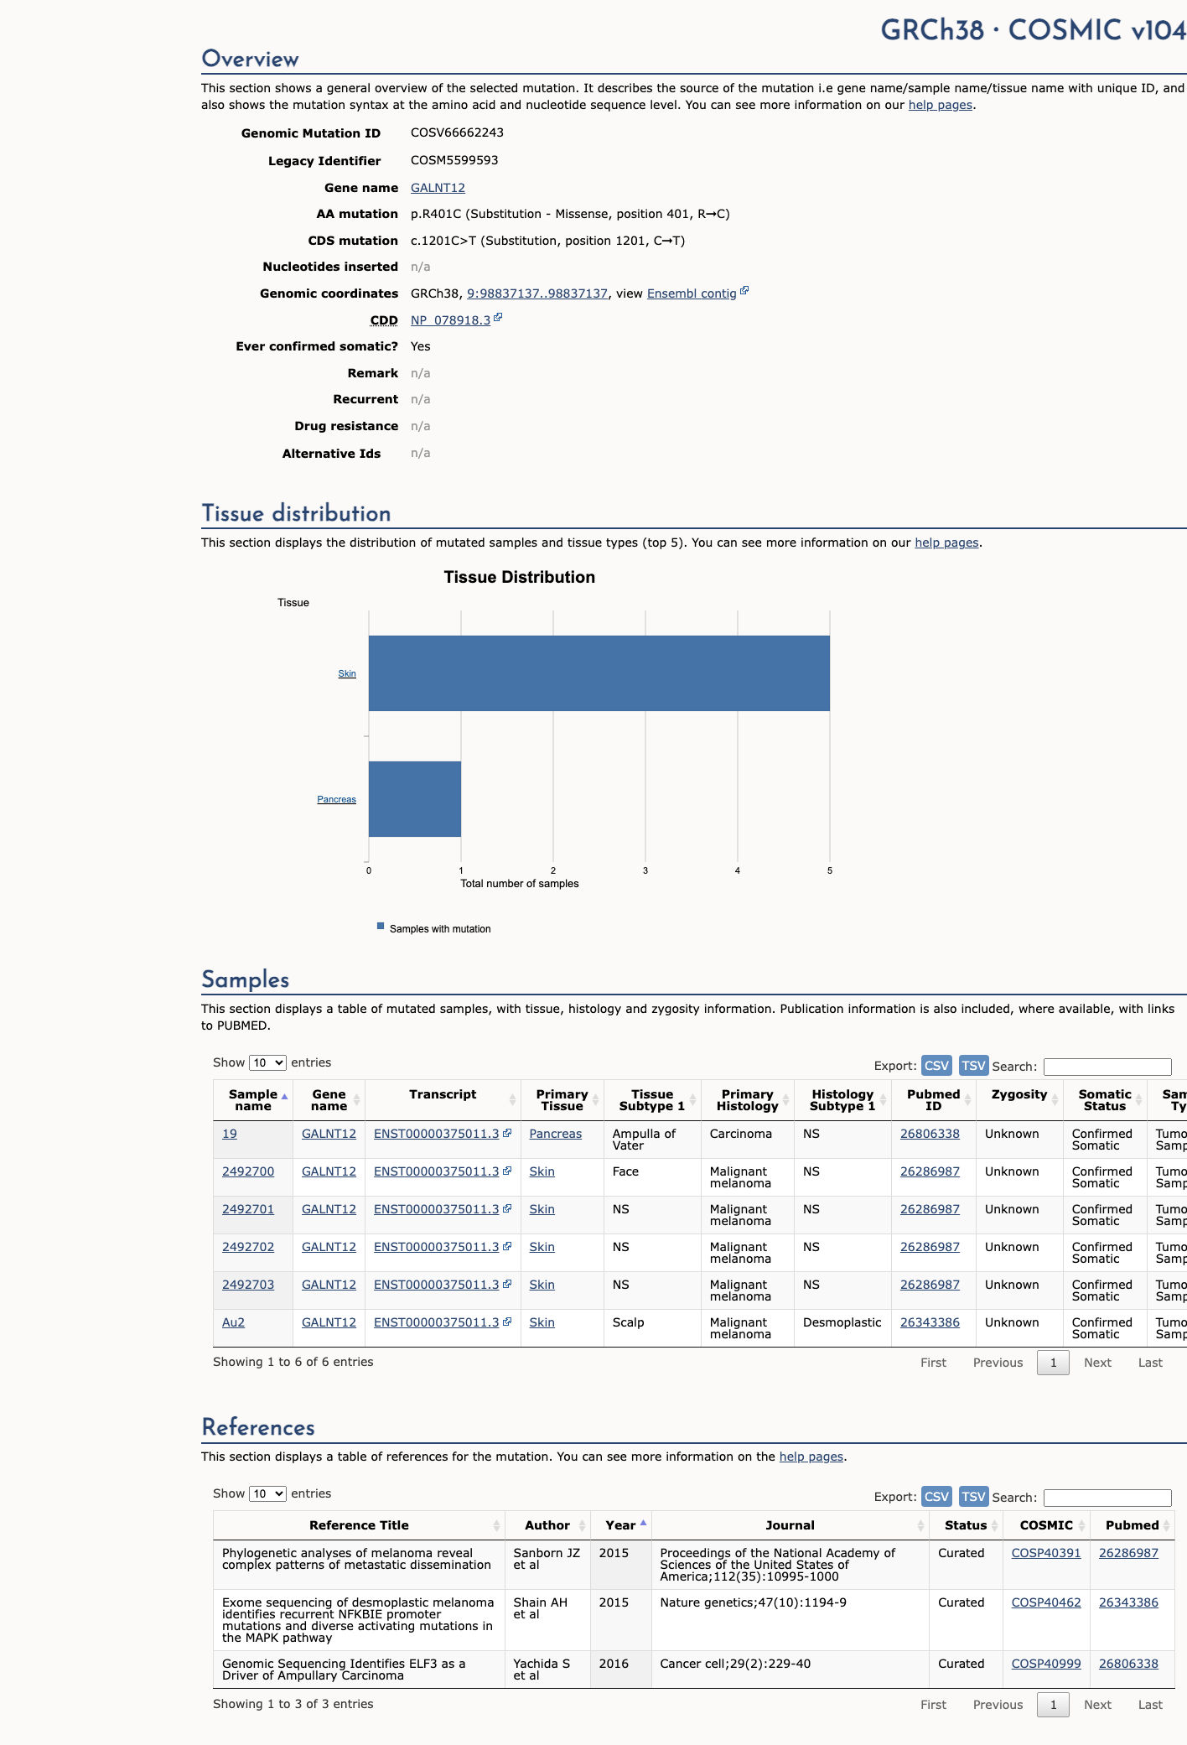
Task: Click the sort arrows on Somatic Status column
Action: 1138,1100
